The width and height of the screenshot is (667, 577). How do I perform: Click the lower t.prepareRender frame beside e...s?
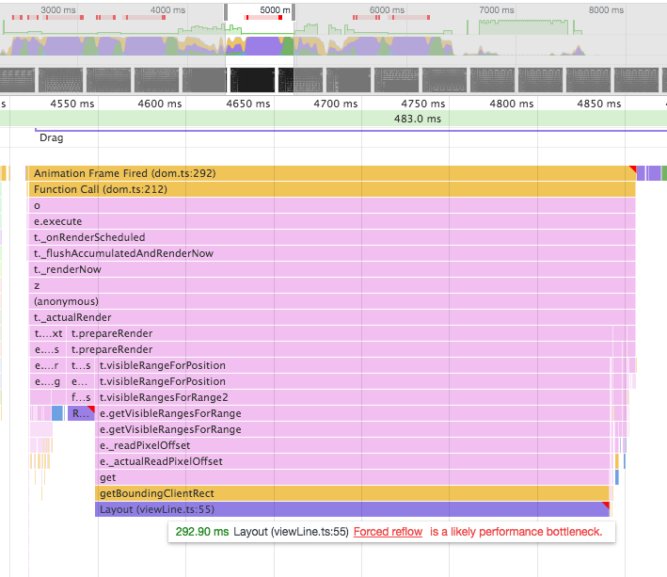pyautogui.click(x=340, y=349)
